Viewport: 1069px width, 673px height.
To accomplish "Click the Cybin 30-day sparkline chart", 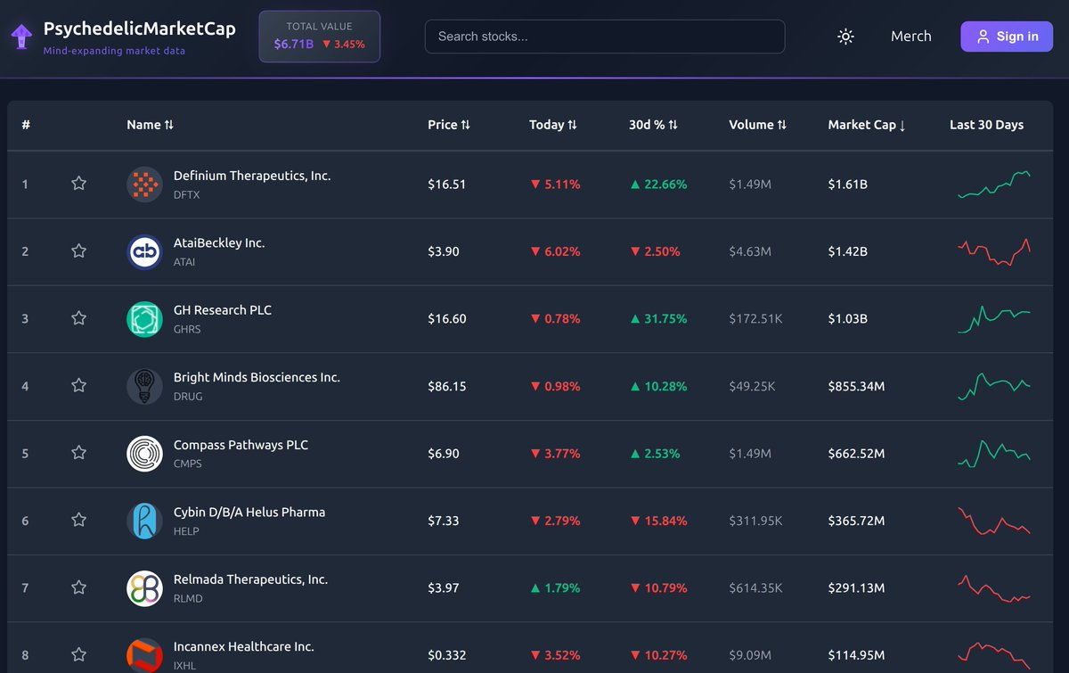I will coord(994,521).
